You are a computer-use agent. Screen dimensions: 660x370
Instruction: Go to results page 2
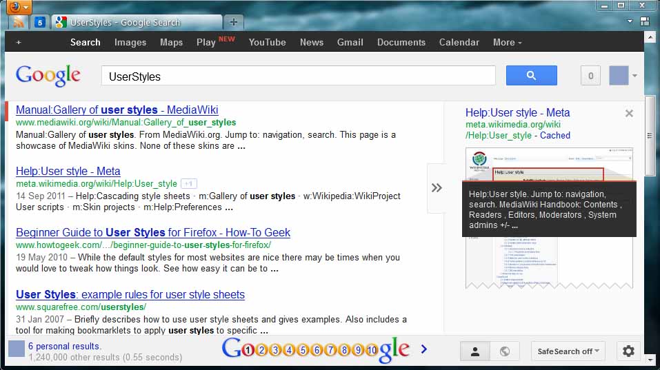[x=262, y=350]
